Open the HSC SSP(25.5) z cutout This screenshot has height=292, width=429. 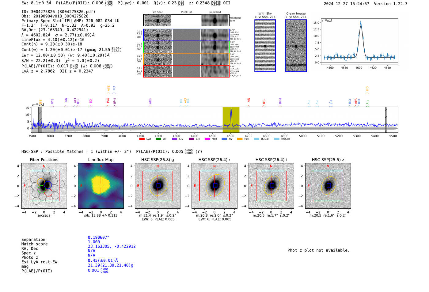point(328,186)
